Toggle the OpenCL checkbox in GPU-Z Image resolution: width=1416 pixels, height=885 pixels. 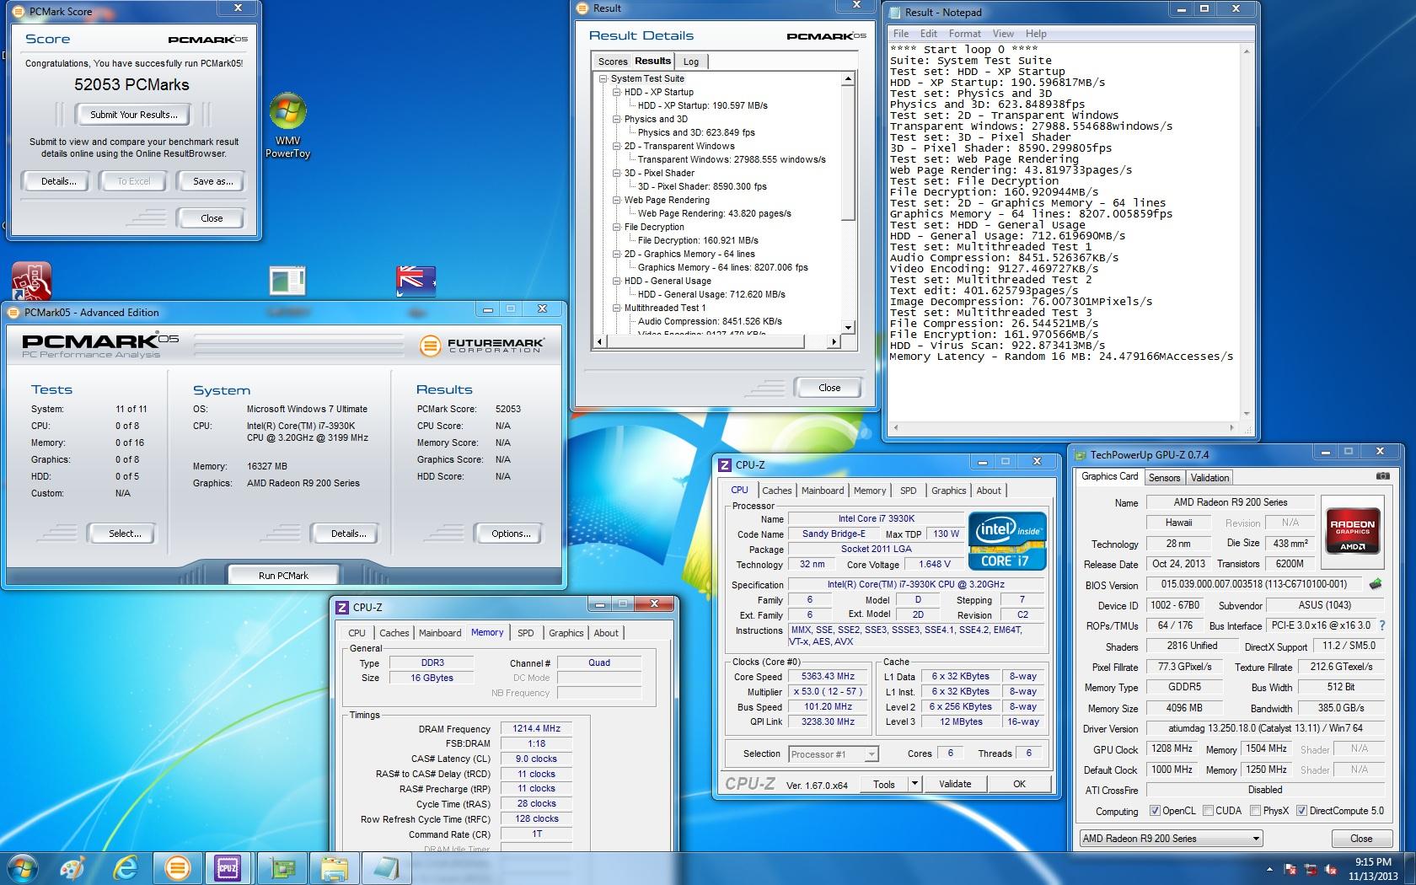click(x=1155, y=811)
